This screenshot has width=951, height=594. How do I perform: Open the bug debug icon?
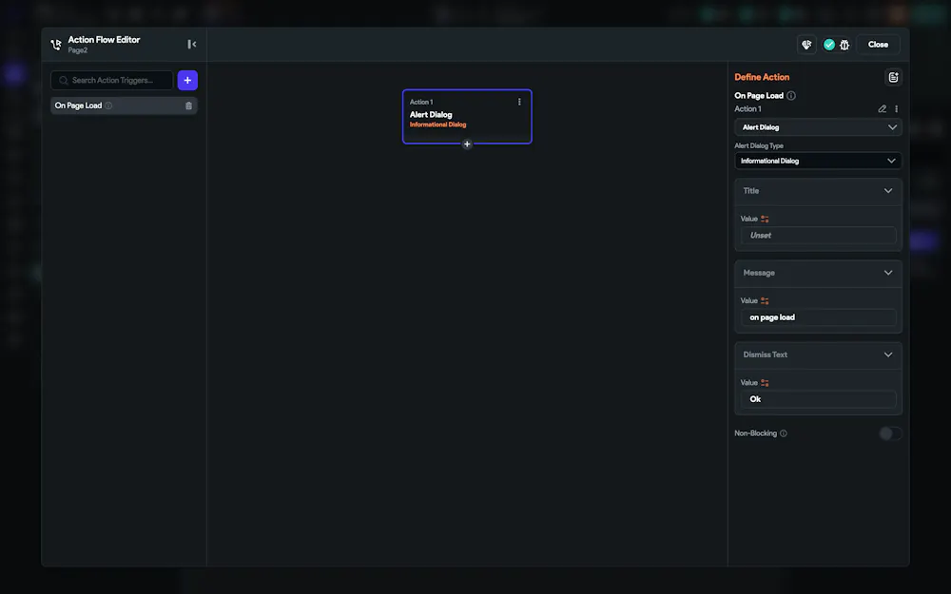click(x=844, y=45)
